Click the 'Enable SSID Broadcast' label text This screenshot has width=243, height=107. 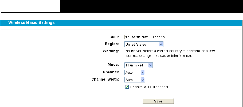point(149,87)
